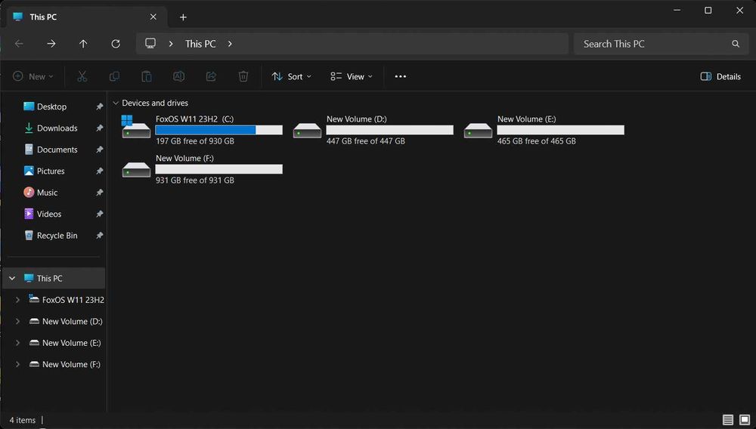Add a new tab with plus button
The height and width of the screenshot is (429, 756).
click(x=183, y=17)
